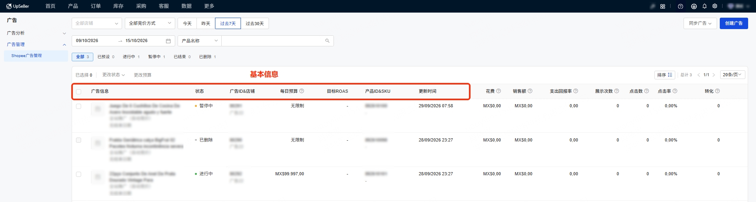Select the 过去30天 date range tab

[255, 24]
